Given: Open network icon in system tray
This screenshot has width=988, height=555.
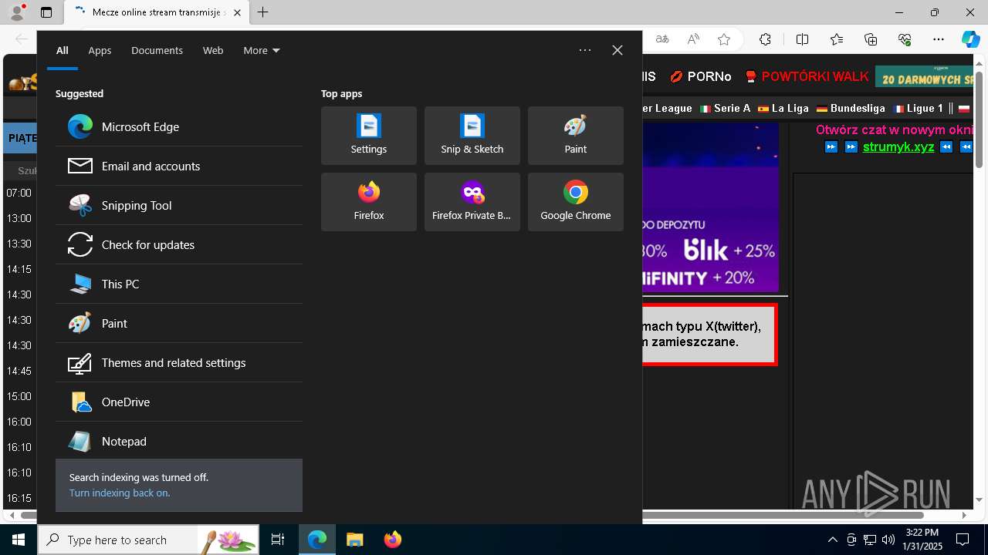Looking at the screenshot, I should point(870,540).
